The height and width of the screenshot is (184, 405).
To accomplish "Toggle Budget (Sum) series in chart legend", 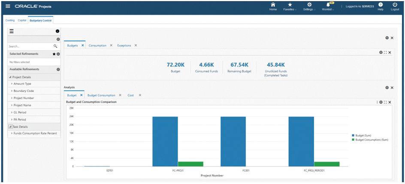I will pos(363,135).
